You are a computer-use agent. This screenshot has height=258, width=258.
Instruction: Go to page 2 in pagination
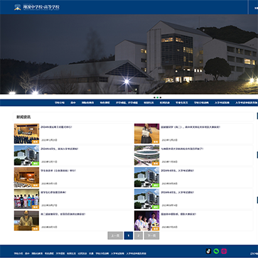(139, 235)
